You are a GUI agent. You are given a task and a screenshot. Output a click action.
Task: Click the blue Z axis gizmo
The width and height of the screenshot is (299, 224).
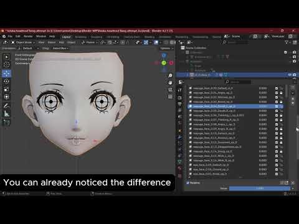point(164,55)
